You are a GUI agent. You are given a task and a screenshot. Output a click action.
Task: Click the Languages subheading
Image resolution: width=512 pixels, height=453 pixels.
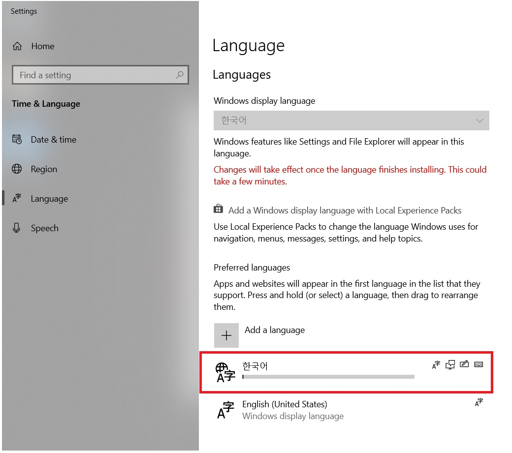[242, 75]
